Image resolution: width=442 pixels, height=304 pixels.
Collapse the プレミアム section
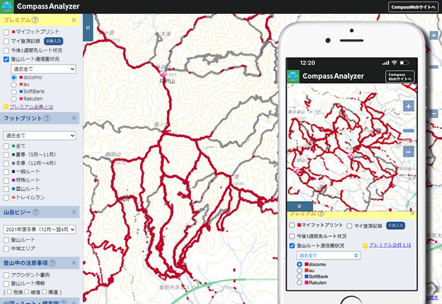74,20
